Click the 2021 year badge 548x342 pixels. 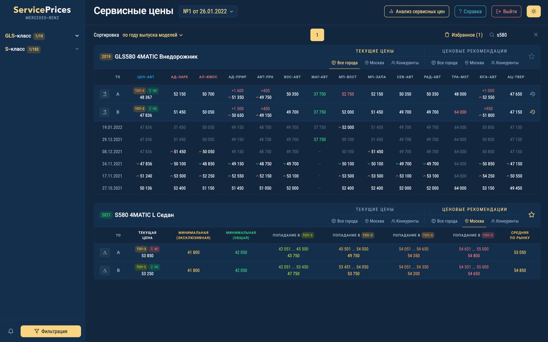[106, 215]
